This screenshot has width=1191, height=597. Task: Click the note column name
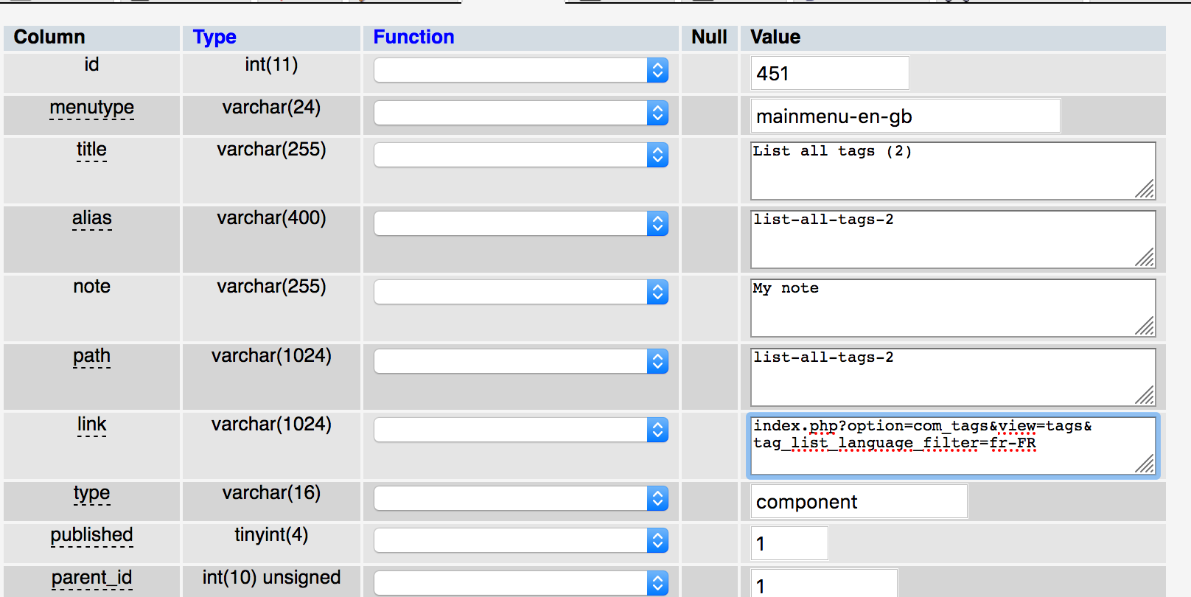click(91, 287)
